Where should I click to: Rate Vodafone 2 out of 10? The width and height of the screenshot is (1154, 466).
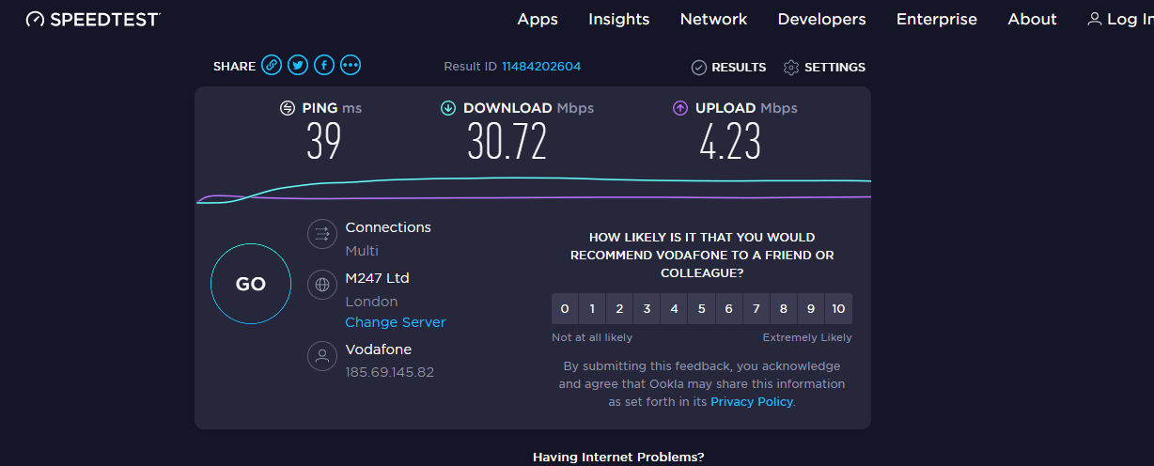[619, 308]
